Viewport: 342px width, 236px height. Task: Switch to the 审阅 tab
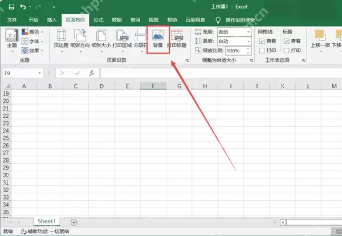point(135,20)
